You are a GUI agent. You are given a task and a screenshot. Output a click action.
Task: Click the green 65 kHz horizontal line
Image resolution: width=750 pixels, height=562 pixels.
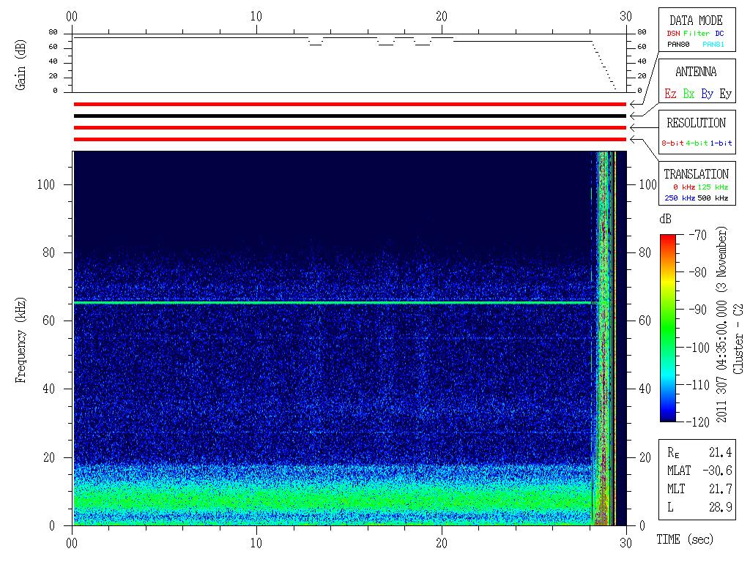(330, 302)
